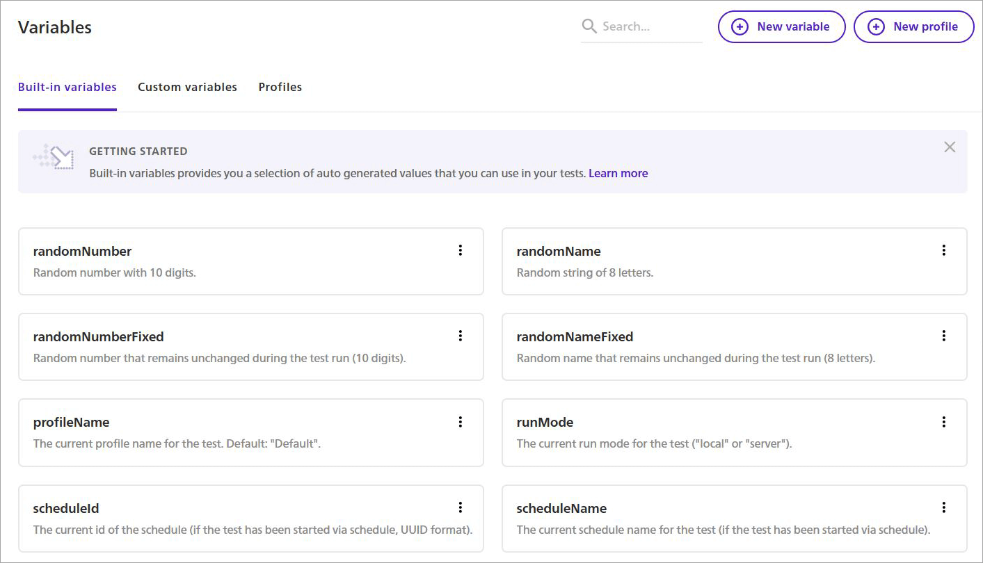The width and height of the screenshot is (983, 563).
Task: Open the randomNameFixed kebab menu
Action: [x=943, y=336]
